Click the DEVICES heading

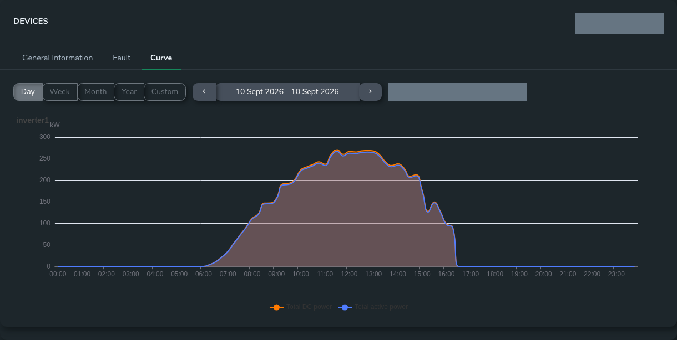(x=31, y=21)
